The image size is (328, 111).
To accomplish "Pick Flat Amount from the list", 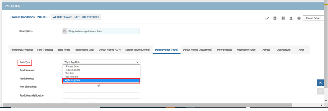I will click(71, 77).
